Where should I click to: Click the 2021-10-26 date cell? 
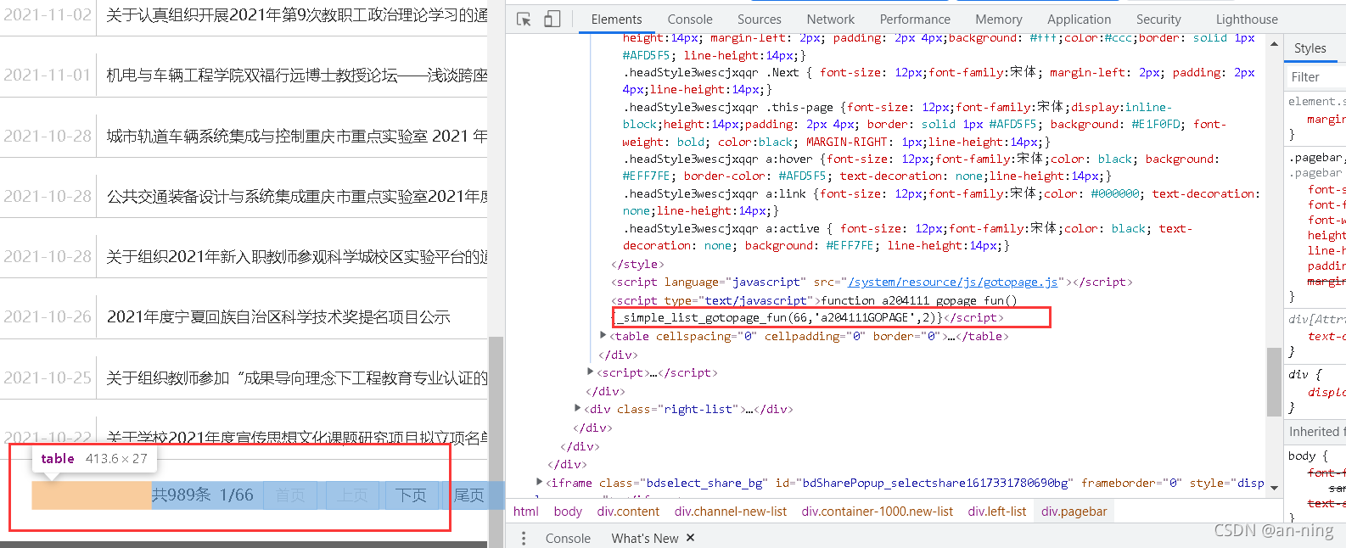pyautogui.click(x=48, y=316)
